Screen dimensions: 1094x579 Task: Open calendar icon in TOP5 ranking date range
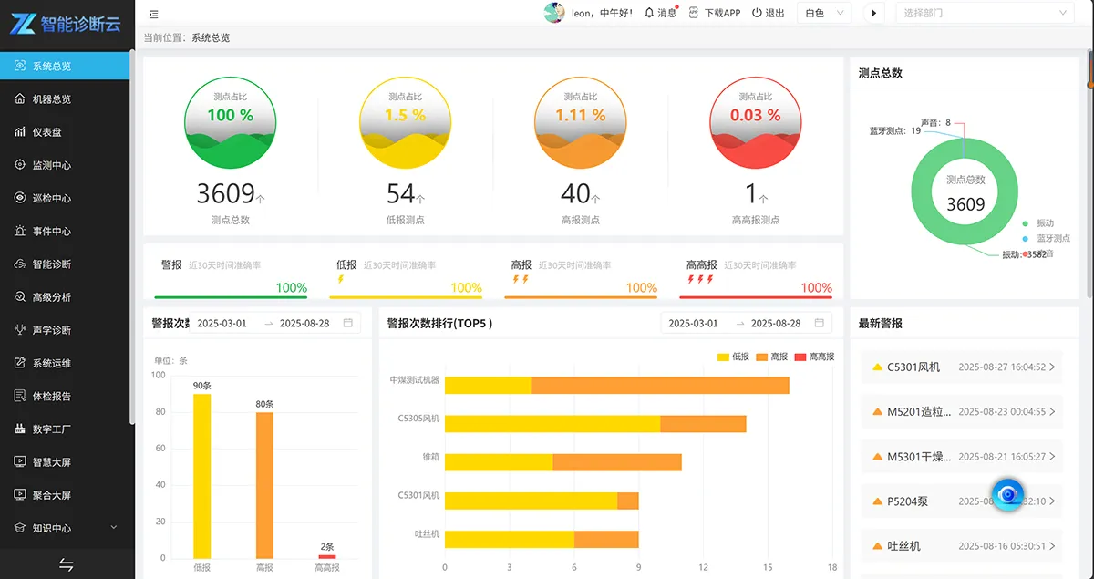820,323
